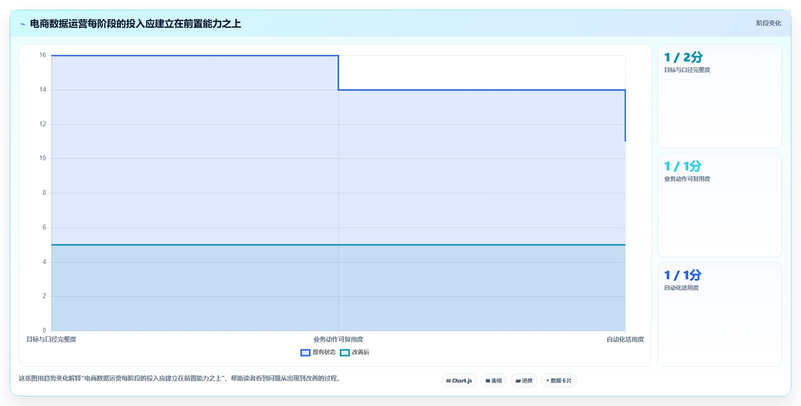Click the y-axis value 16
Viewport: 801px width, 406px height.
[x=43, y=55]
